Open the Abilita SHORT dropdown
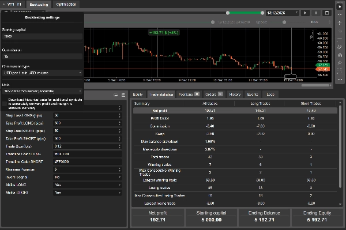The height and width of the screenshot is (230, 346). tap(88, 193)
